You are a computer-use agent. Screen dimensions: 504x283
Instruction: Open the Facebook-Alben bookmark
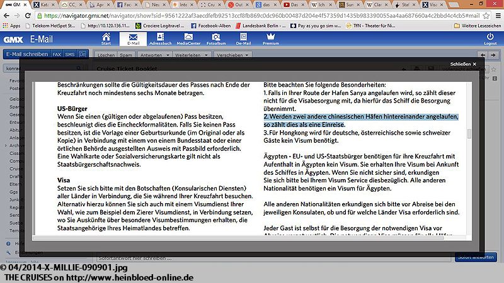pyautogui.click(x=211, y=26)
